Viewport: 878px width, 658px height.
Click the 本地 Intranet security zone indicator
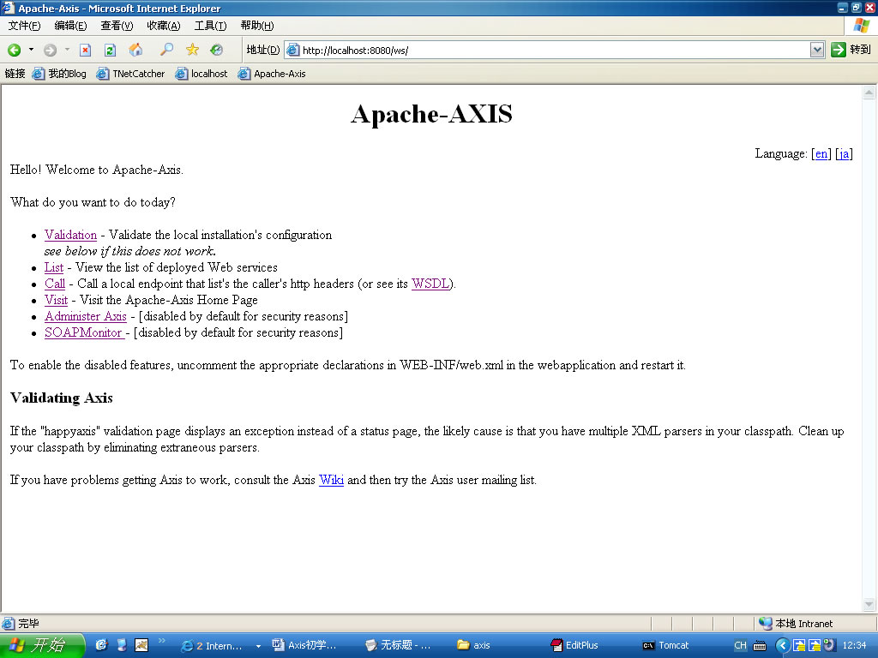click(797, 624)
